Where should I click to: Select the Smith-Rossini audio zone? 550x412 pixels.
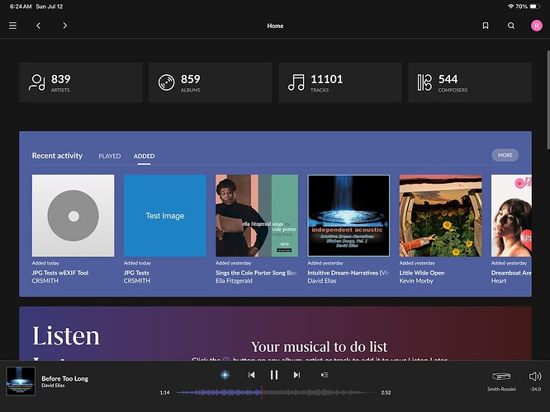click(501, 381)
